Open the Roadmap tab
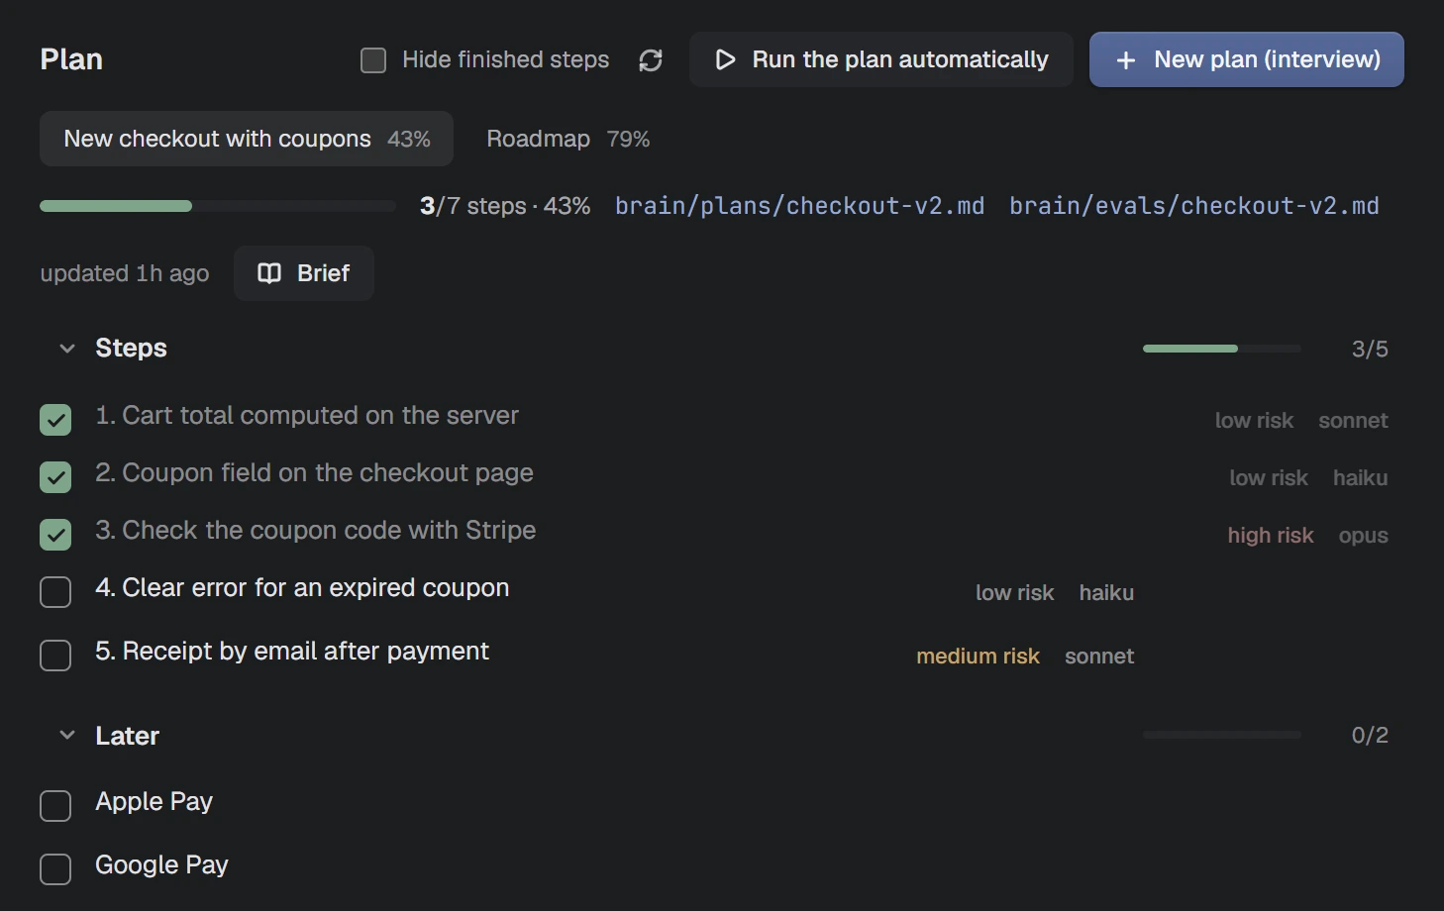 coord(567,139)
